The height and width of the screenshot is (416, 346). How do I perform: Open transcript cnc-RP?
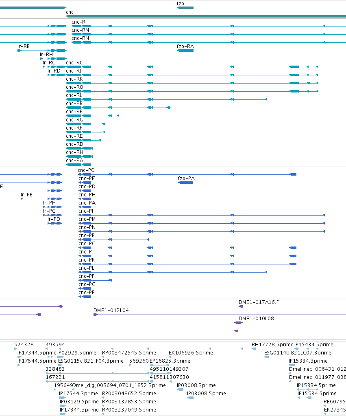[x=74, y=112]
